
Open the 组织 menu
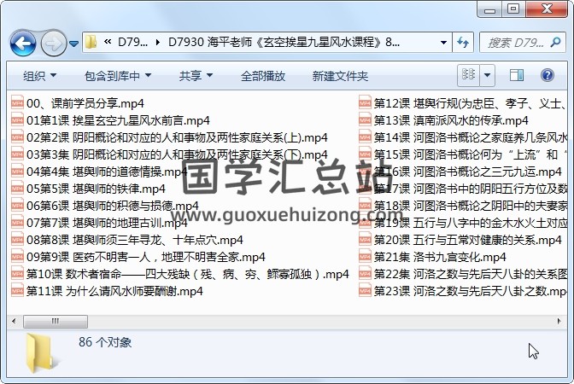pyautogui.click(x=39, y=76)
